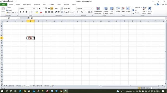Open the Clear dropdown
The height and width of the screenshot is (93, 167).
(x=136, y=13)
